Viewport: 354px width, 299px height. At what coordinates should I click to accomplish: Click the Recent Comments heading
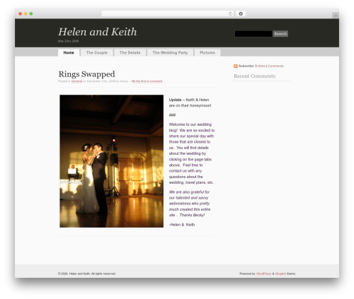(255, 76)
